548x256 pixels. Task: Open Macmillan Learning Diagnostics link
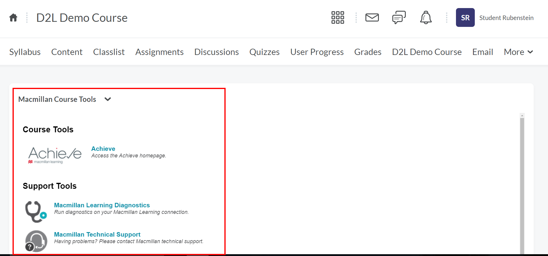pyautogui.click(x=102, y=205)
